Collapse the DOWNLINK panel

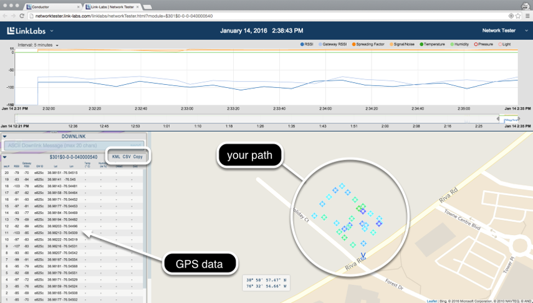pyautogui.click(x=5, y=136)
